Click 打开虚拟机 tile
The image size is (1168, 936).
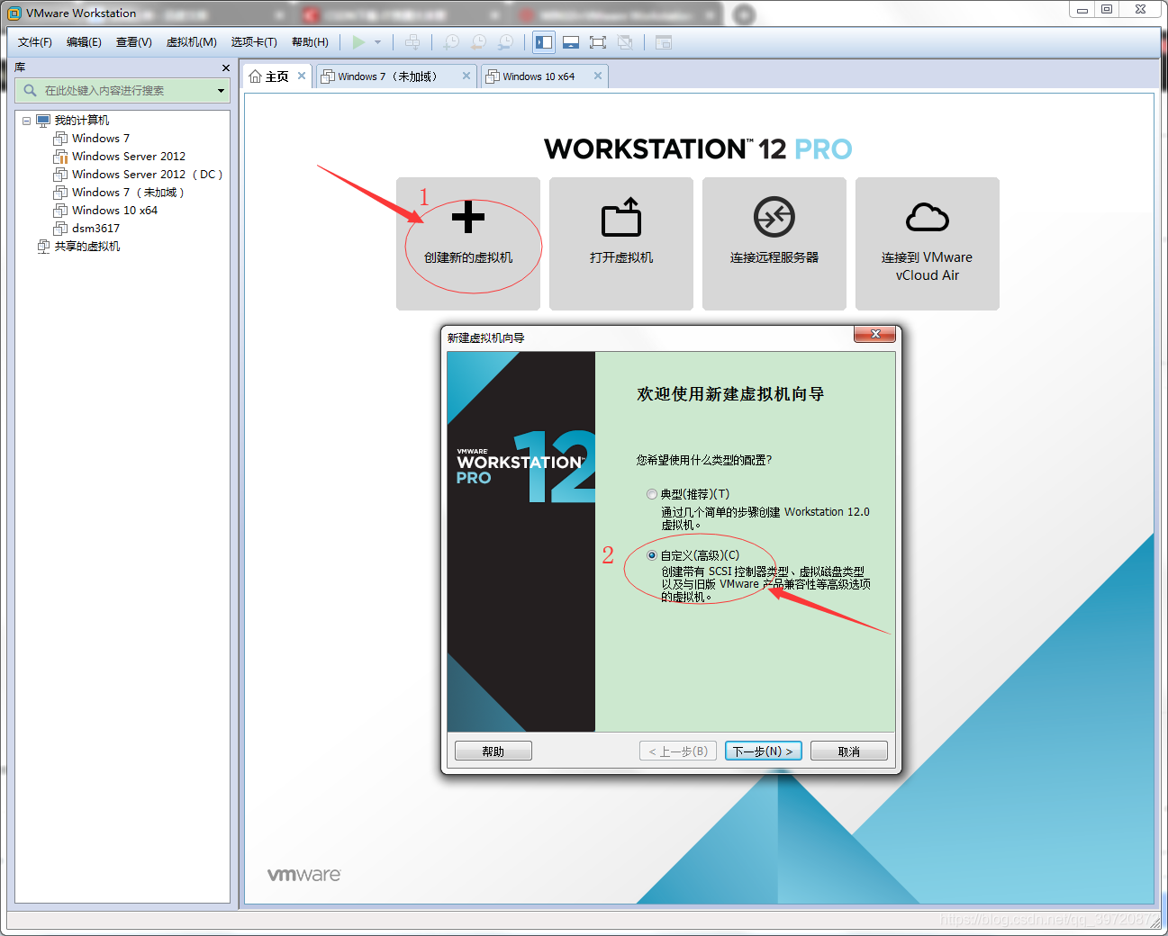(x=621, y=244)
